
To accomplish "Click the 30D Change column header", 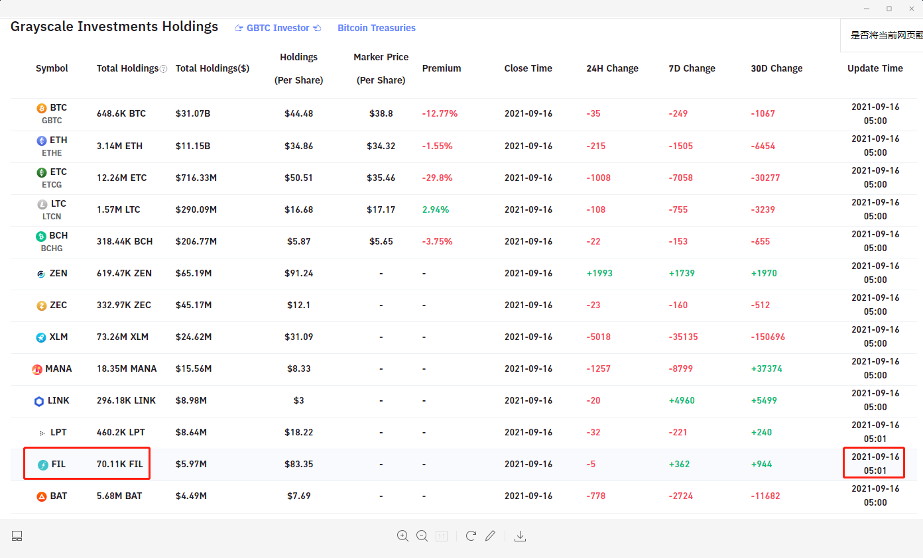I will (x=777, y=68).
